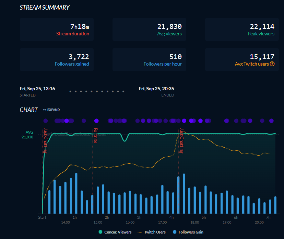The height and width of the screenshot is (239, 284).
Task: Select the first Just Chatting marker at start
Action: (46, 140)
